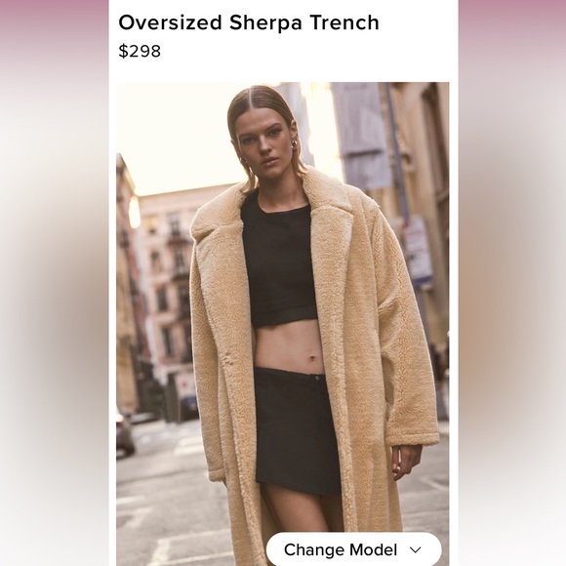Open the Change Model dropdown
Screen dimensions: 566x566
pyautogui.click(x=354, y=549)
